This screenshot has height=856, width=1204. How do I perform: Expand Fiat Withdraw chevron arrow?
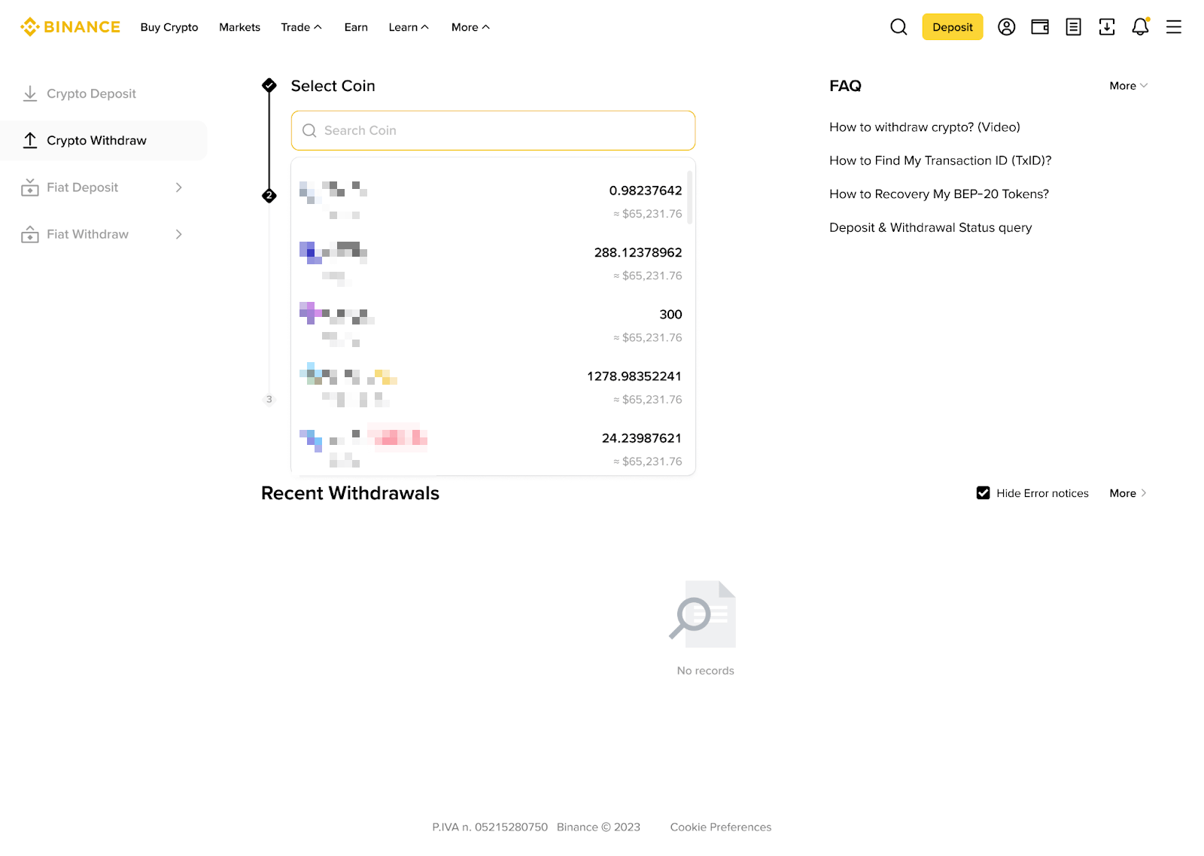(x=179, y=234)
